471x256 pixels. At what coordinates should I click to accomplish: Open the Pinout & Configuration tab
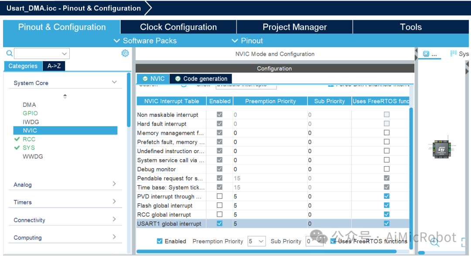(x=62, y=27)
